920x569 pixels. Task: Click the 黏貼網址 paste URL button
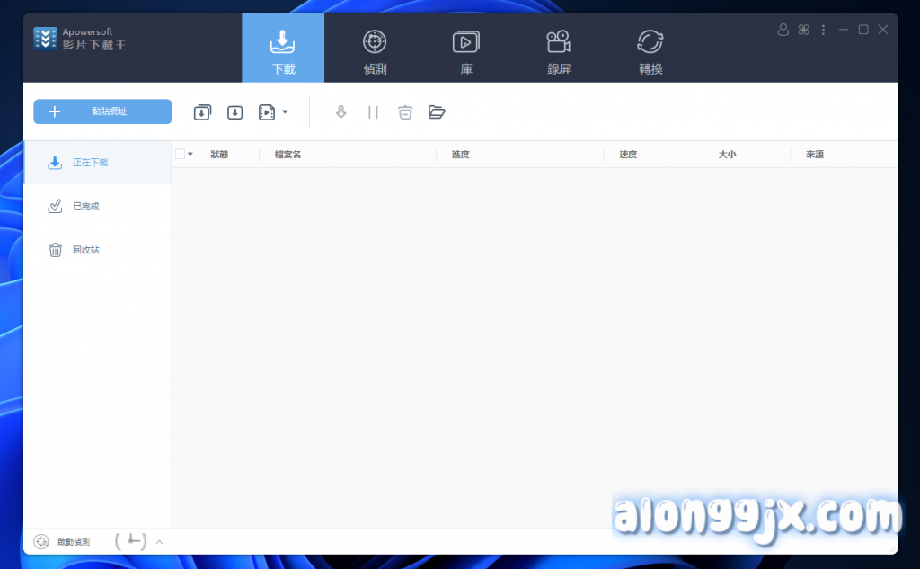click(x=102, y=111)
